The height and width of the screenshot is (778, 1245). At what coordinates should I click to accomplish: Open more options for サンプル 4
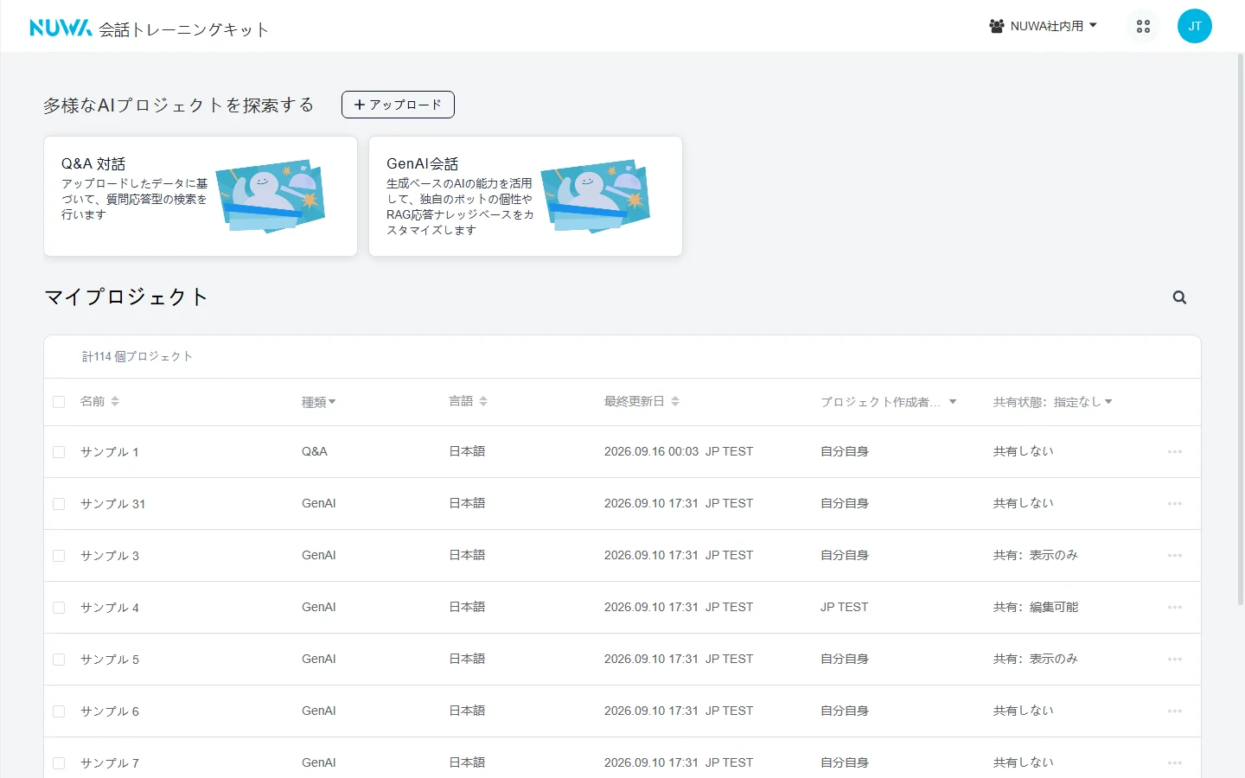pos(1174,608)
